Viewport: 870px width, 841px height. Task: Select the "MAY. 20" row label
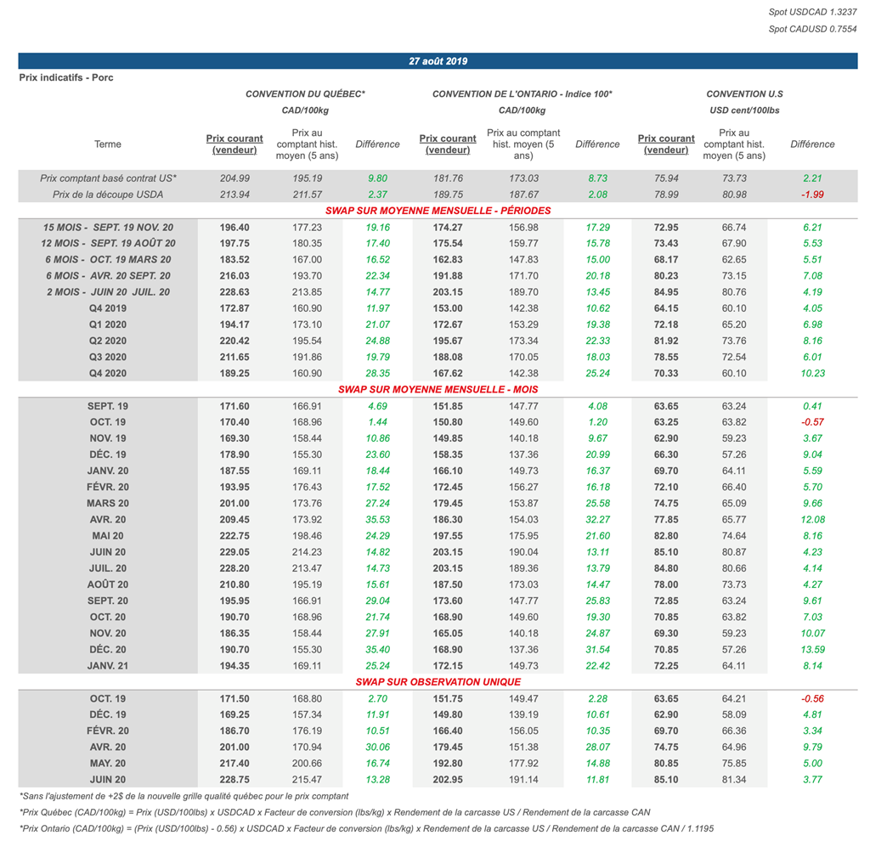pyautogui.click(x=108, y=763)
